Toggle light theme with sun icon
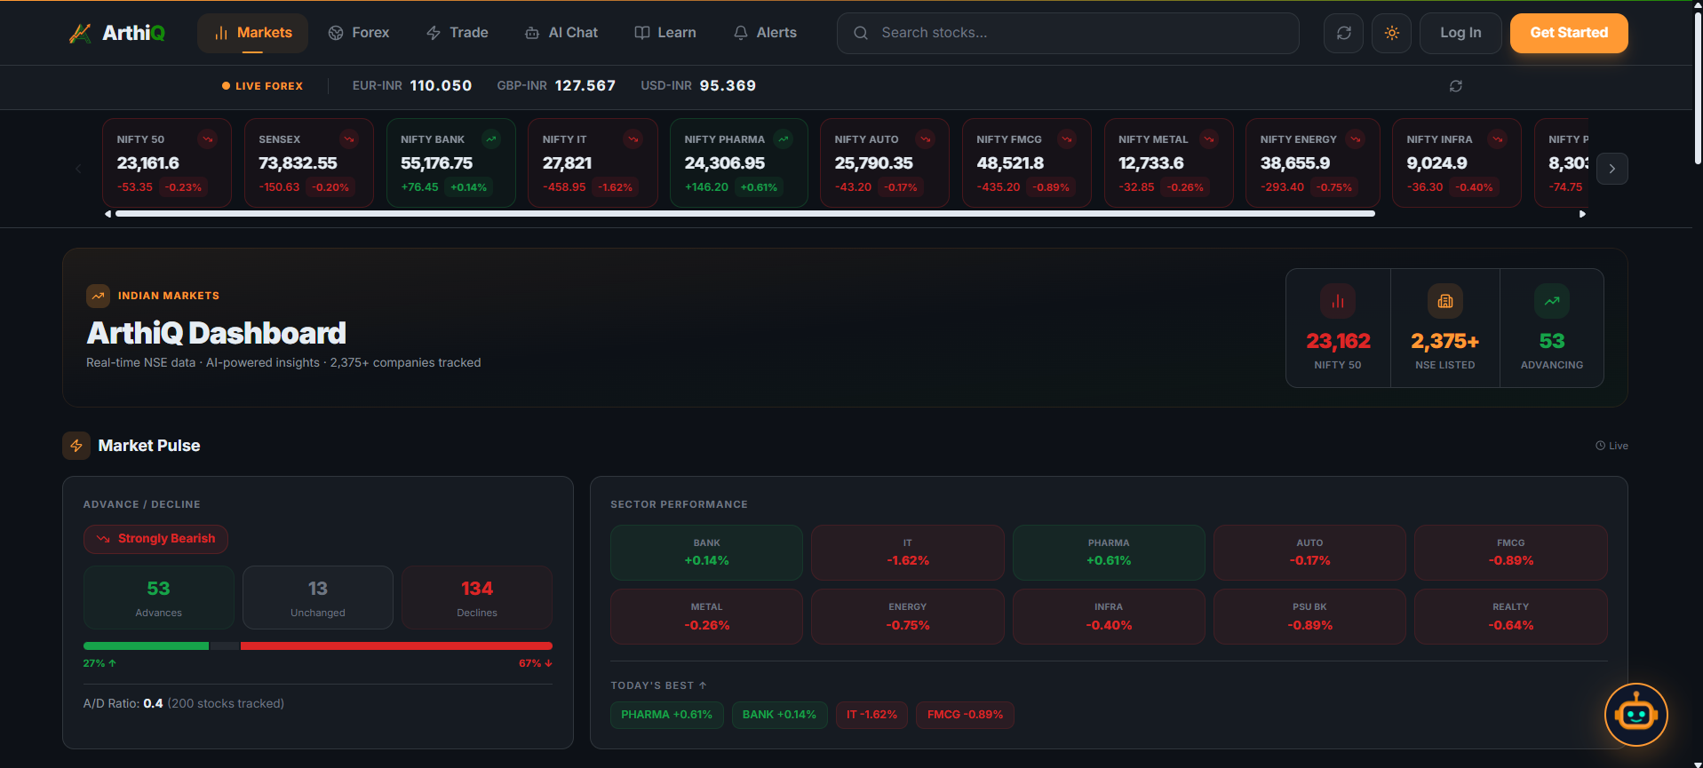The width and height of the screenshot is (1703, 768). [1392, 33]
